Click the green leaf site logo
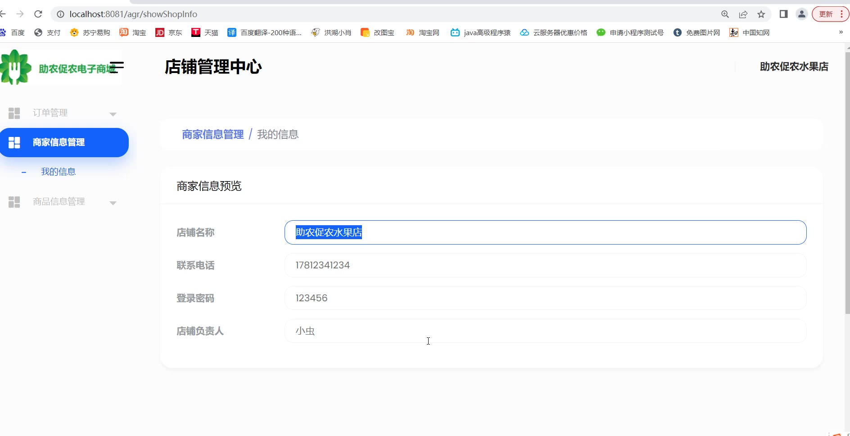850x436 pixels. click(16, 67)
